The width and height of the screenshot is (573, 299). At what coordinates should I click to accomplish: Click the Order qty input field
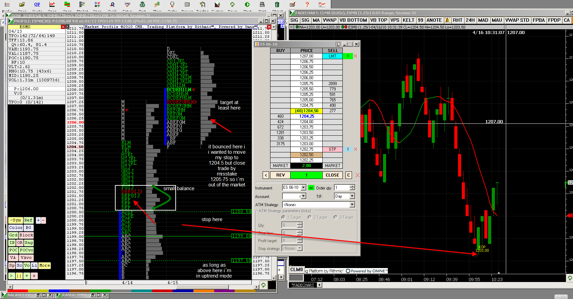(342, 188)
